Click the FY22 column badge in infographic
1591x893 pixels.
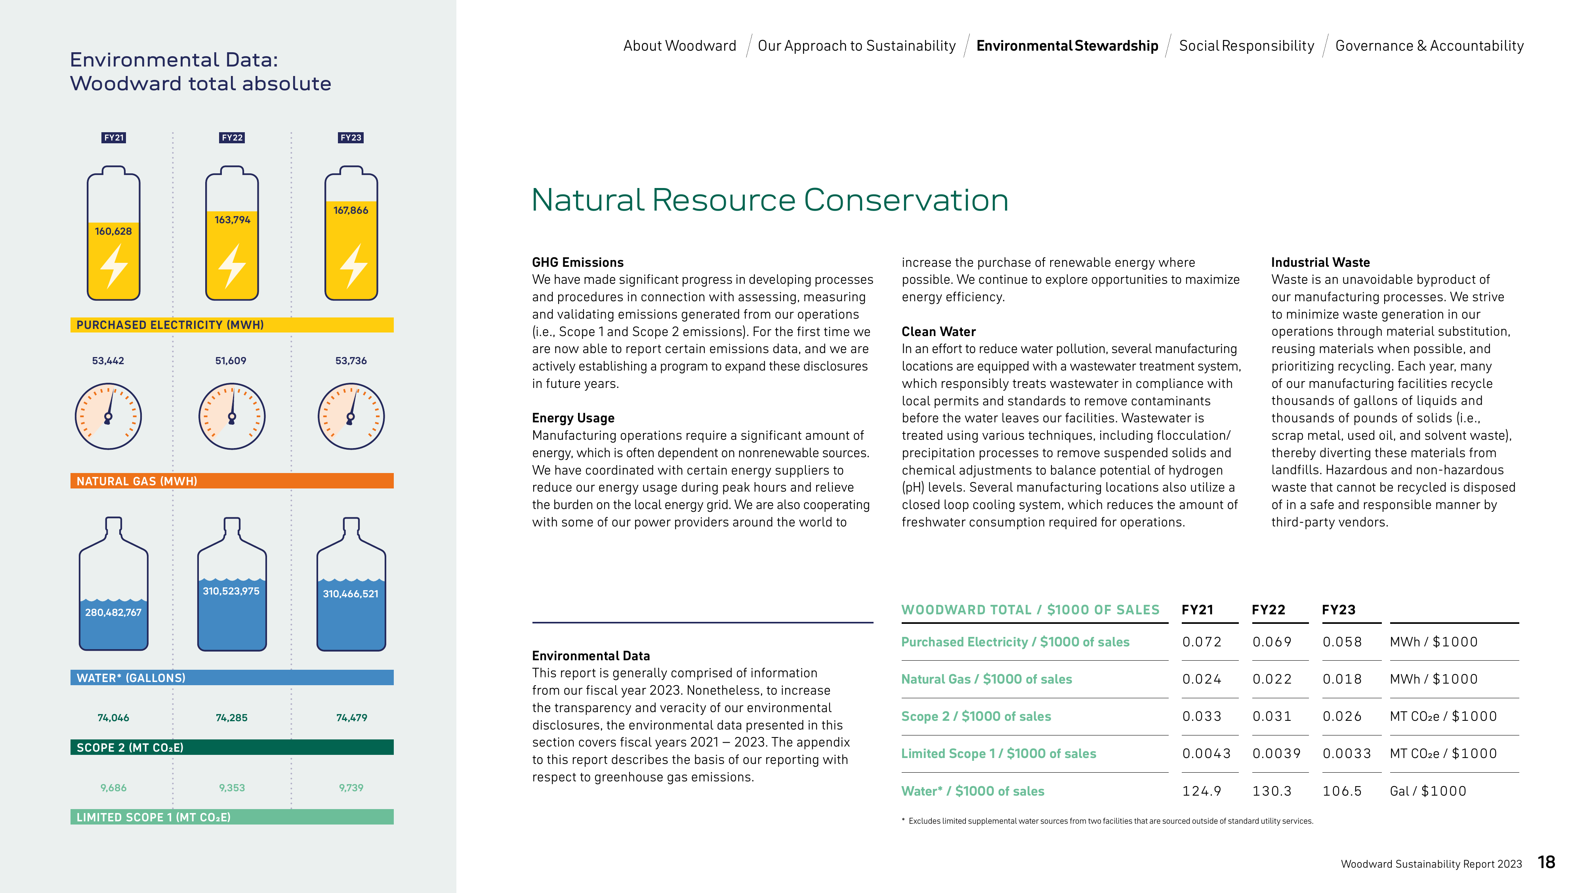pos(232,138)
